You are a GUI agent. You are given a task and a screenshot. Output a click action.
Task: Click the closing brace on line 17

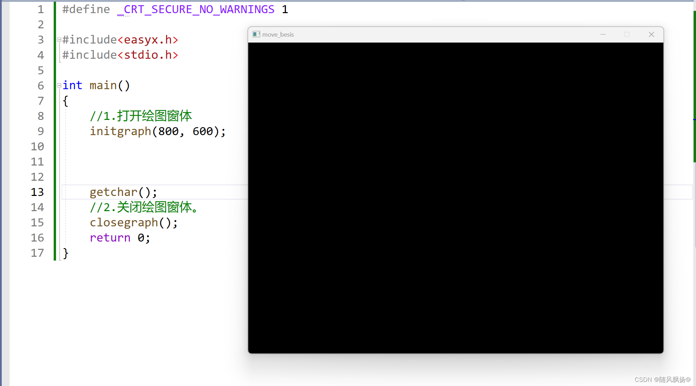pos(65,253)
